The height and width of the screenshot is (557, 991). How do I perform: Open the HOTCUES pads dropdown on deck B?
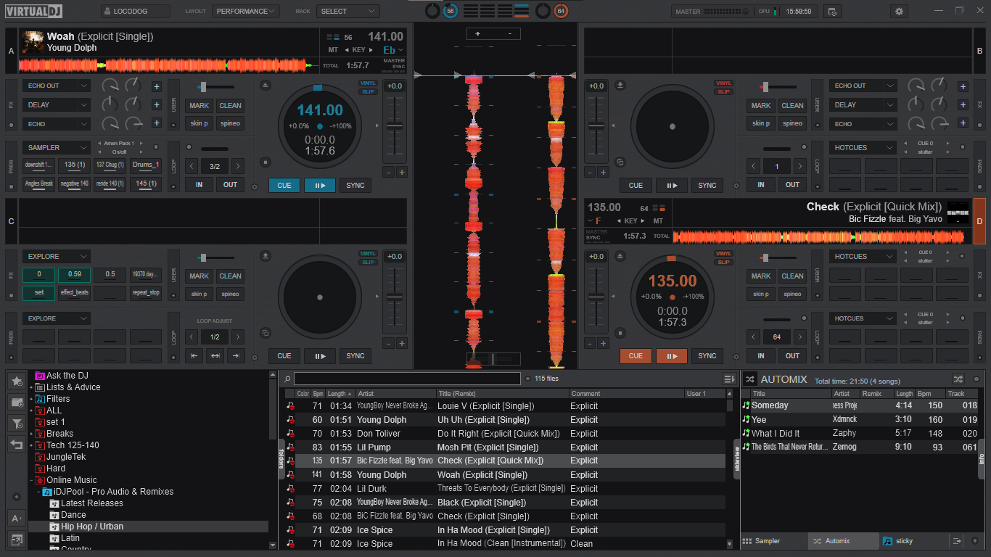(863, 148)
